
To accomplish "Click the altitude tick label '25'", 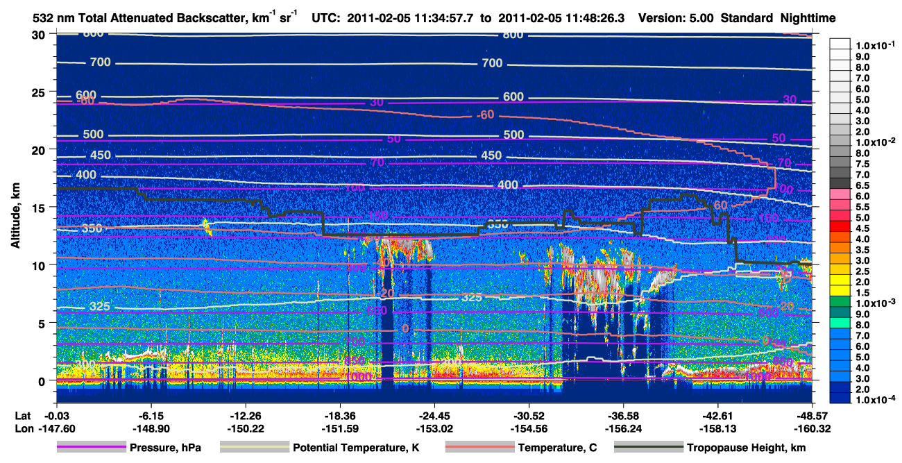I will pos(40,92).
